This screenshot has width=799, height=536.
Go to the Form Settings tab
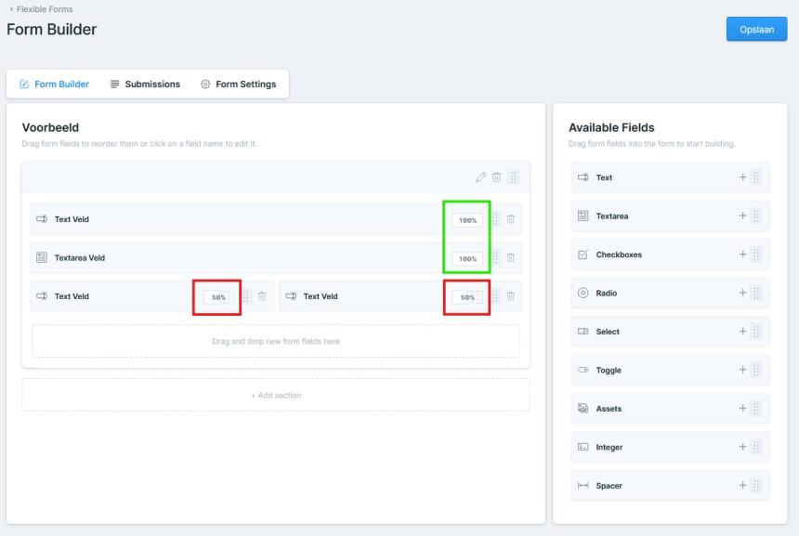239,84
